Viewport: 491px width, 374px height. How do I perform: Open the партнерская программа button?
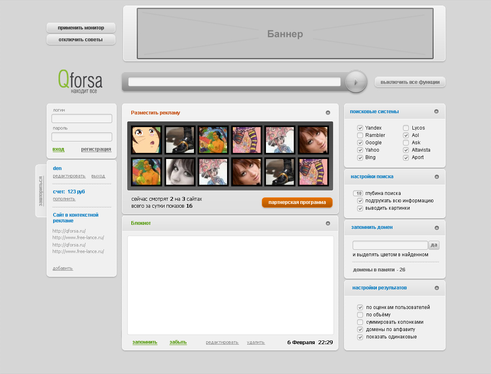pyautogui.click(x=297, y=202)
